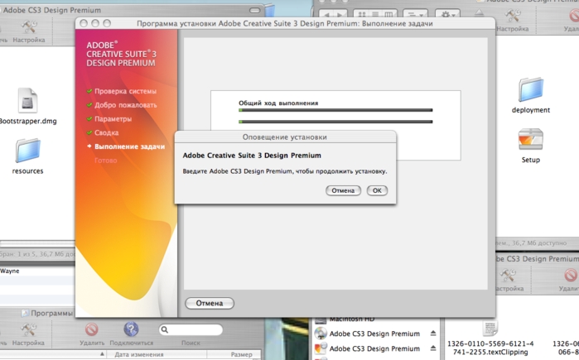
Task: Sort by the Дата изменения column header
Action: pyautogui.click(x=139, y=354)
